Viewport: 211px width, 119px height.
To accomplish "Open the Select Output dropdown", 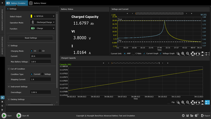I will click(43, 16).
